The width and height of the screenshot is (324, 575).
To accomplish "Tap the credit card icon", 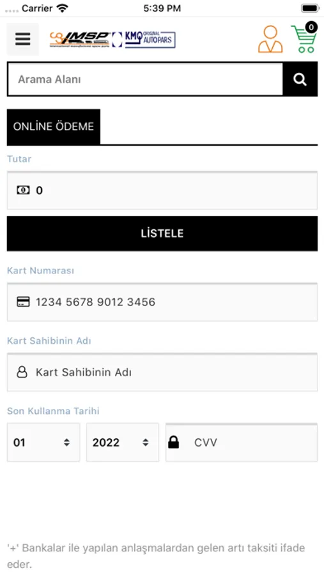I will click(24, 302).
